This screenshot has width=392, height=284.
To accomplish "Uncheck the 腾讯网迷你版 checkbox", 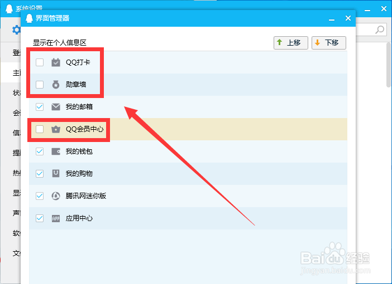I will (x=40, y=196).
